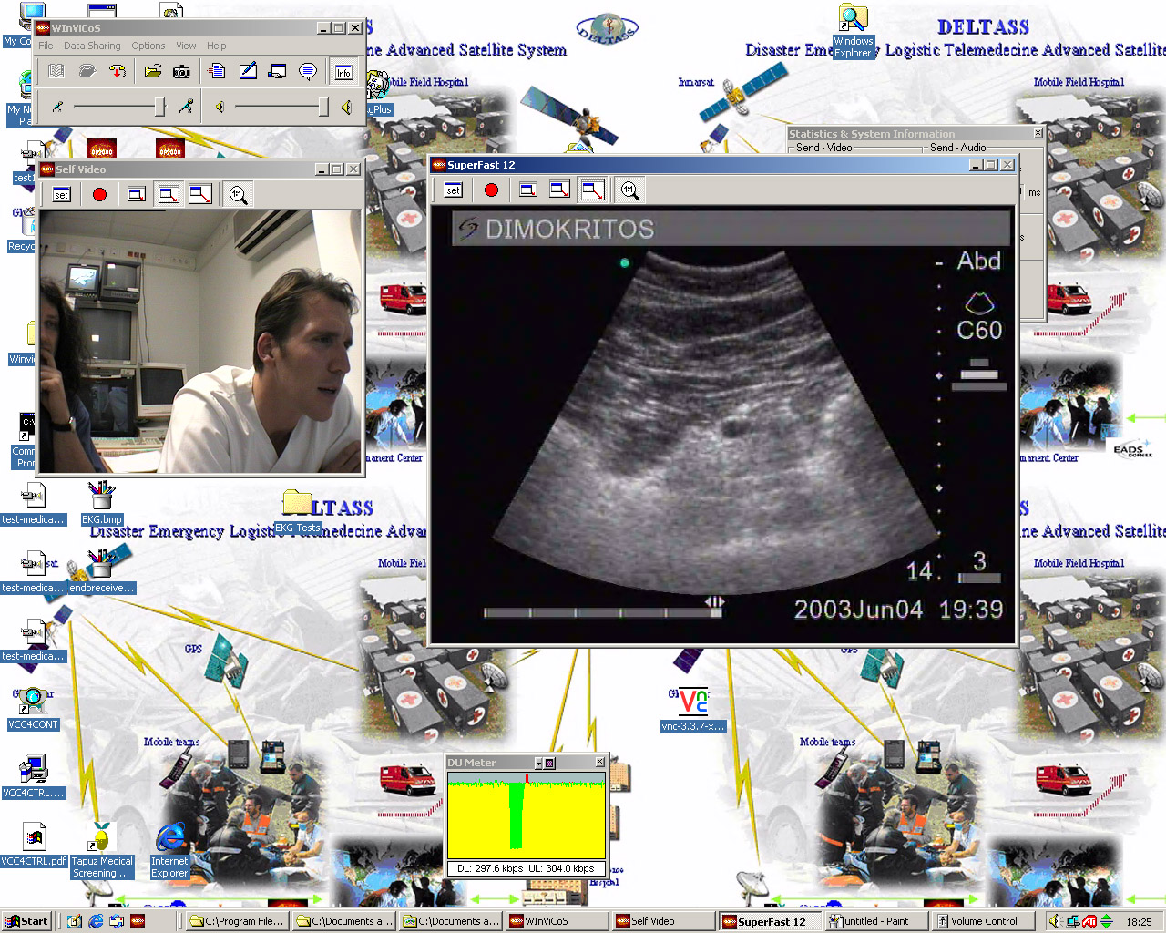Image resolution: width=1166 pixels, height=933 pixels.
Task: Click the small microphone icon at slider start
Action: 57,108
